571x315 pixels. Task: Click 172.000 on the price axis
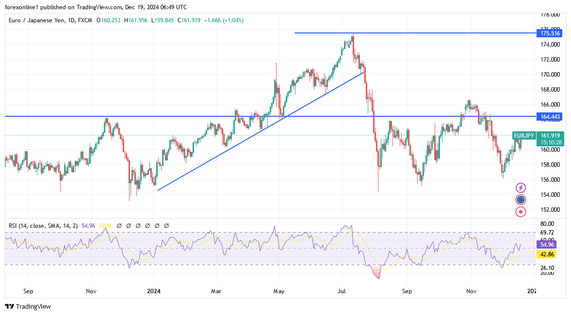550,59
